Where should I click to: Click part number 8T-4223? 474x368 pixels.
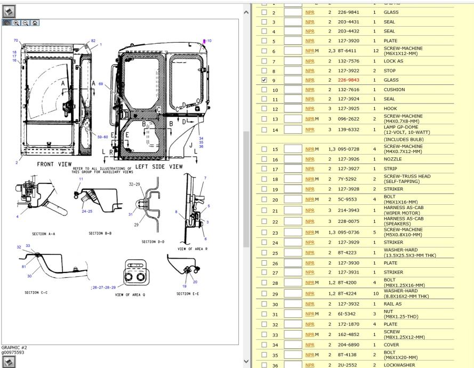347,253
